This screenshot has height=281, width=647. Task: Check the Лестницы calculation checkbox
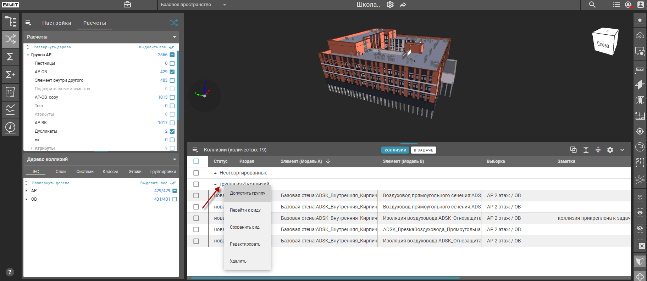point(172,63)
